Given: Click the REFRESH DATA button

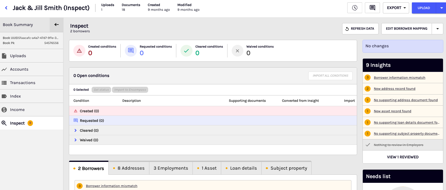Looking at the screenshot, I should [360, 29].
